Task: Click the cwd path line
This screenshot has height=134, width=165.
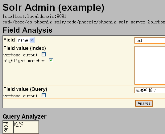Action: pos(84,22)
